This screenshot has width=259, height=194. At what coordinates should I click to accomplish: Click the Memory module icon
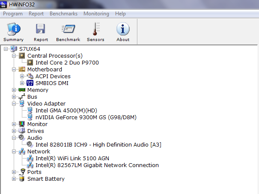tap(22, 90)
